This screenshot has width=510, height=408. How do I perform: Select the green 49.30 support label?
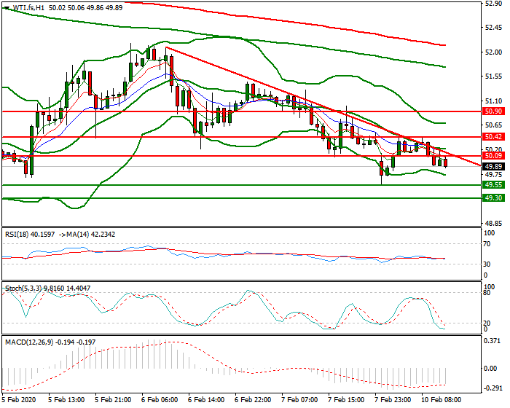coord(493,198)
